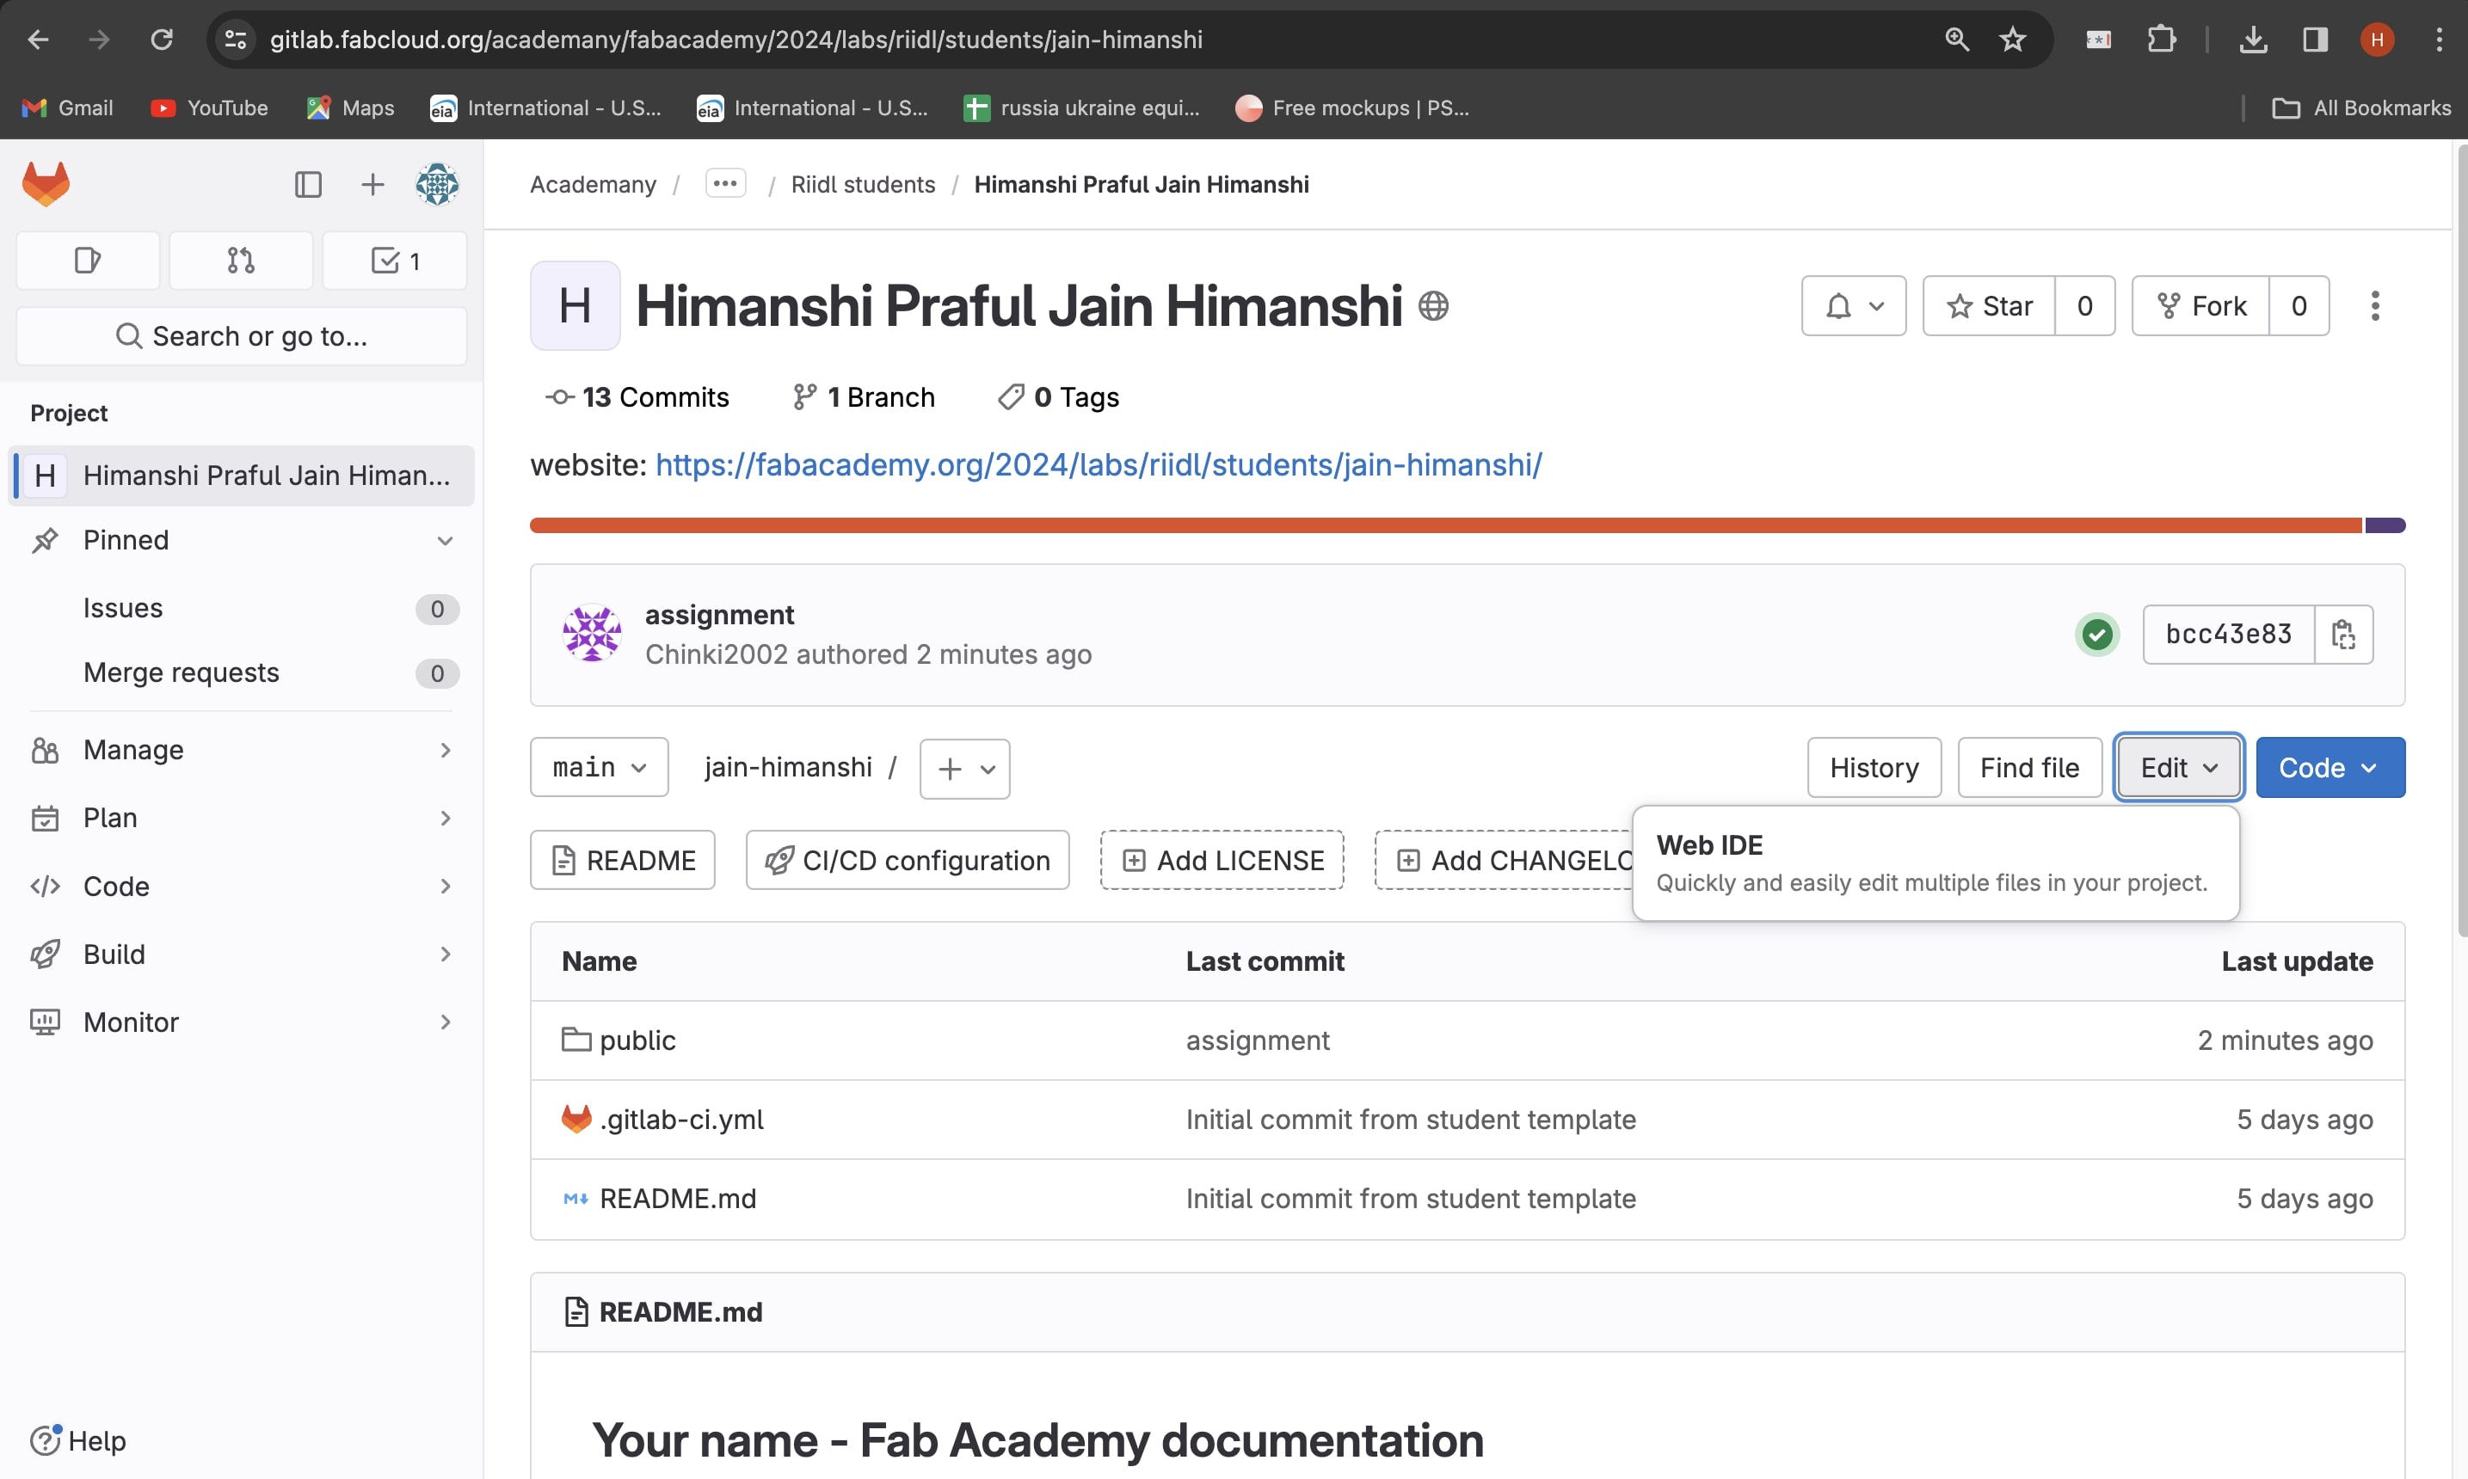
Task: Click Riidl students breadcrumb
Action: point(863,184)
